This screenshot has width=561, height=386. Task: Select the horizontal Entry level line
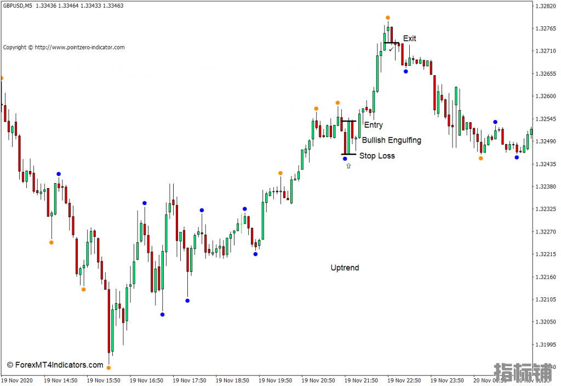click(348, 121)
